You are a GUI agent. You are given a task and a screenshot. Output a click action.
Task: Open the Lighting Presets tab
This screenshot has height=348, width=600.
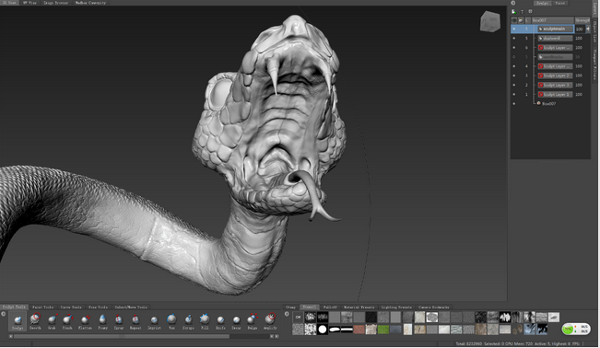click(396, 307)
